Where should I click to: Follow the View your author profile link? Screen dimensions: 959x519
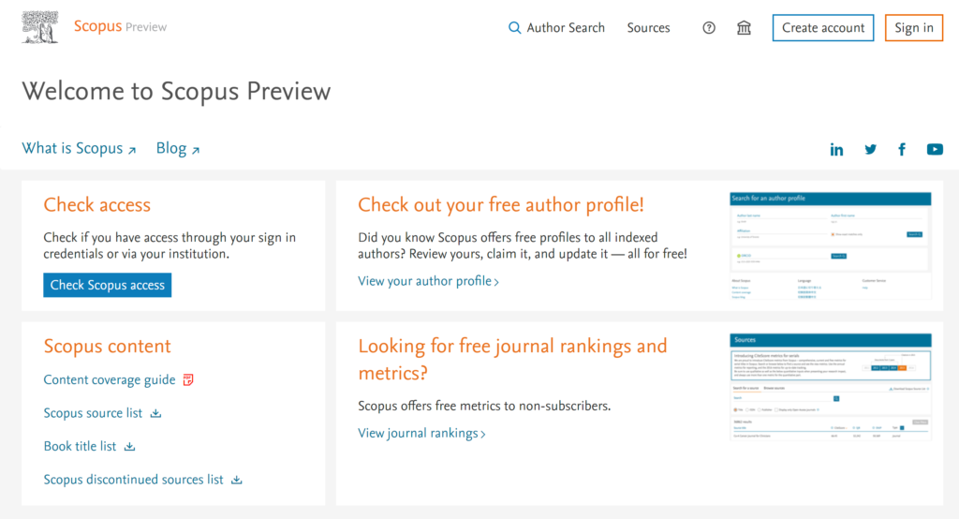click(428, 282)
